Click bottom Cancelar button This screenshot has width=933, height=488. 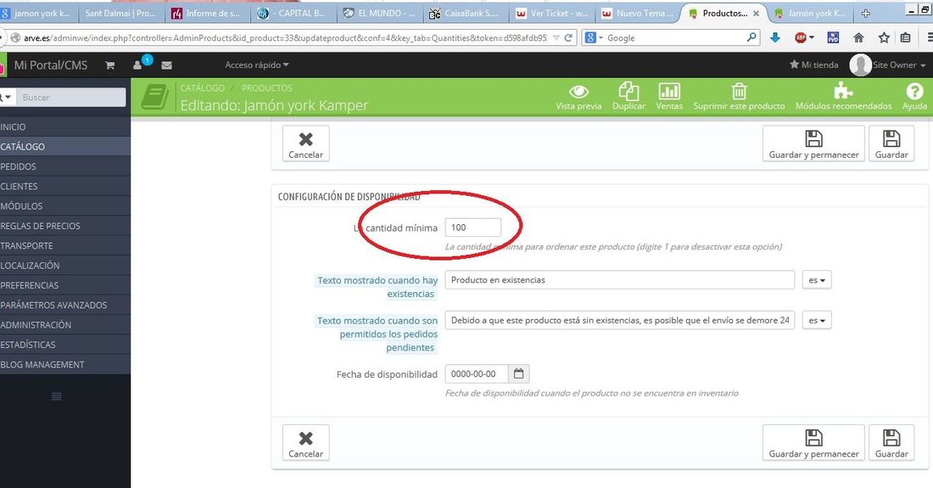(305, 442)
